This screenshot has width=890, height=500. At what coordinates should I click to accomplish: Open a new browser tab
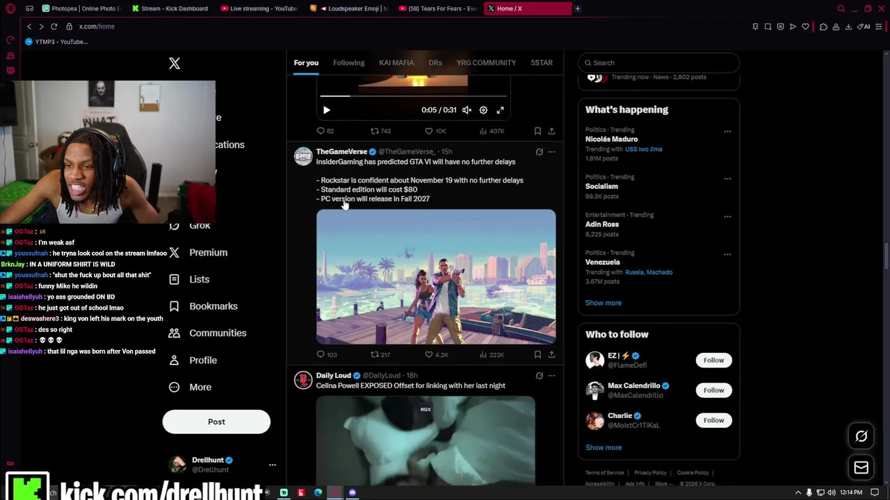tap(577, 8)
